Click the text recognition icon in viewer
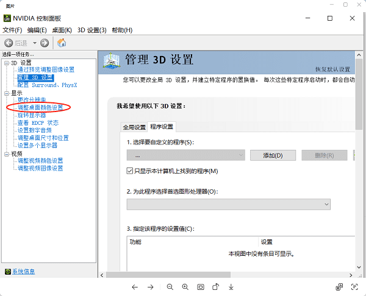The width and height of the screenshot is (366, 296). pyautogui.click(x=354, y=287)
